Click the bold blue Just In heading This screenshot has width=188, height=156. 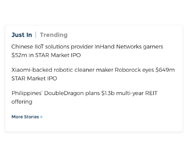click(x=22, y=35)
